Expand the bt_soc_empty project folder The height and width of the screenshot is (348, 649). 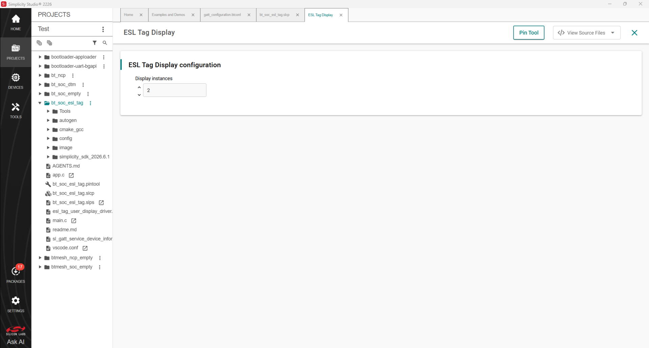tap(40, 94)
